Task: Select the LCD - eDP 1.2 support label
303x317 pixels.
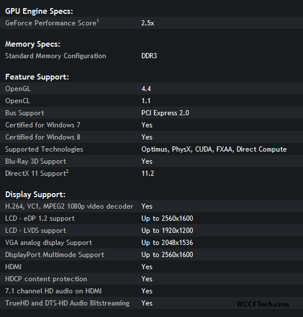Action: pos(40,218)
